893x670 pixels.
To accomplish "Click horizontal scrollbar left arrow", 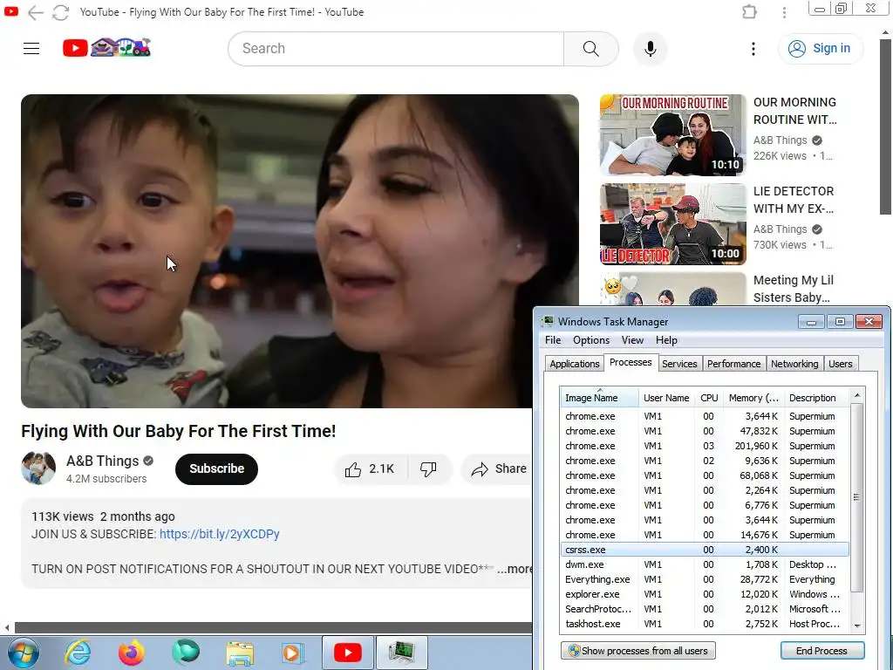I will coord(7,628).
